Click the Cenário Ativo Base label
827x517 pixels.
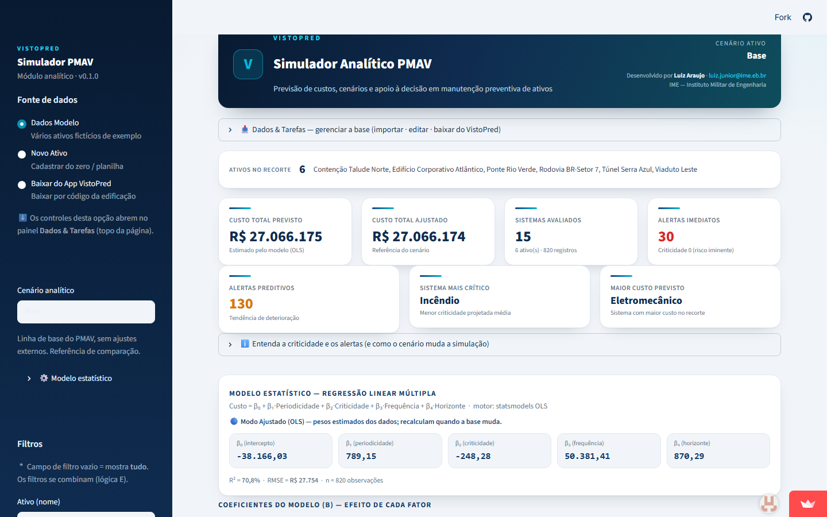[x=756, y=56]
